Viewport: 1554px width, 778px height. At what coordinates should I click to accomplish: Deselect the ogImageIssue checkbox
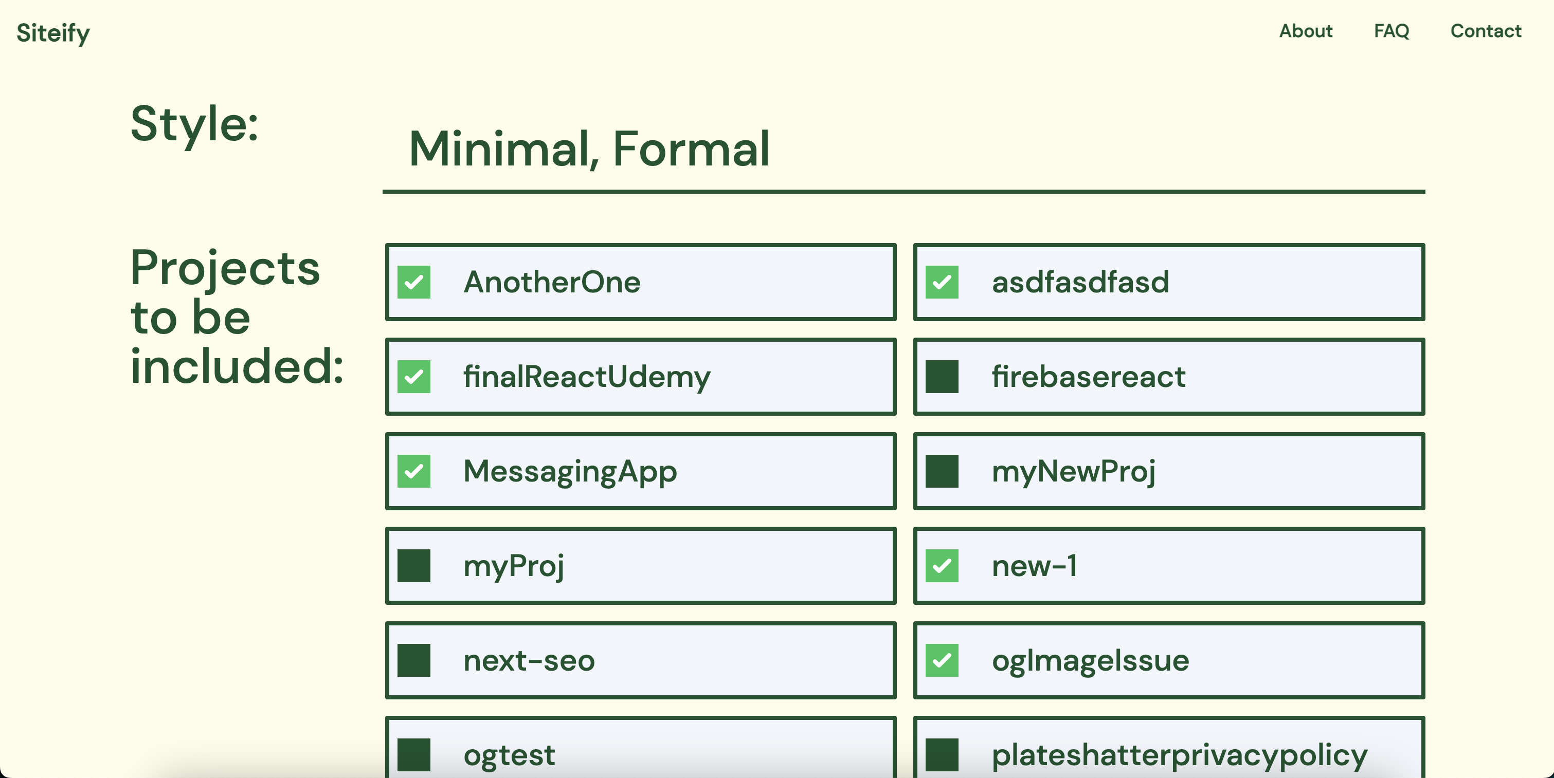coord(942,660)
